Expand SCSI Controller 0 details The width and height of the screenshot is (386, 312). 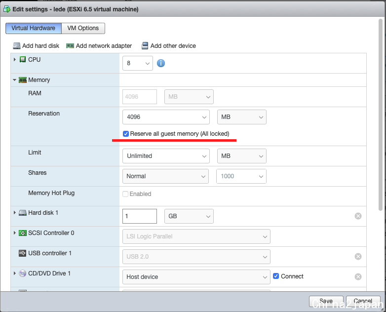(14, 233)
